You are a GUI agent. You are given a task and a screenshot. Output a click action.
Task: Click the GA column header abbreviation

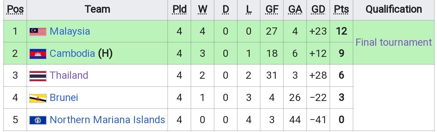click(x=295, y=9)
